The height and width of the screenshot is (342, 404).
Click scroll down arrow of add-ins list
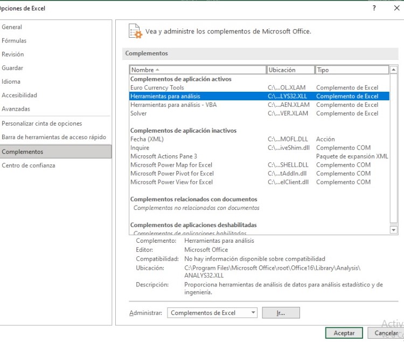coord(393,230)
